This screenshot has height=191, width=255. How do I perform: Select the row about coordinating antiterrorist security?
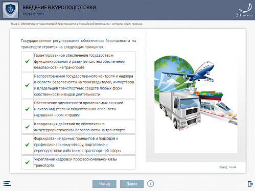[x=78, y=127]
